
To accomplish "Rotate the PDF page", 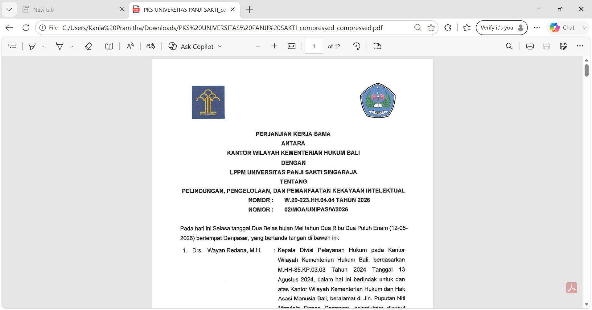I will [356, 46].
